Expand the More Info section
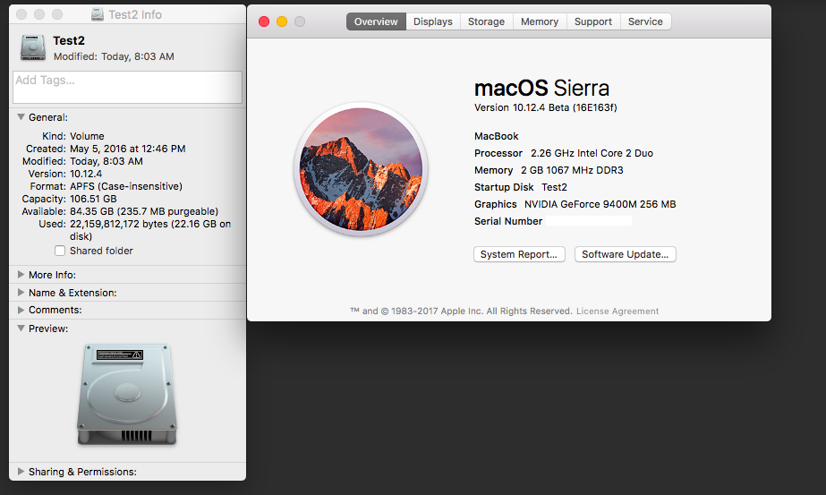The image size is (826, 495). (21, 275)
